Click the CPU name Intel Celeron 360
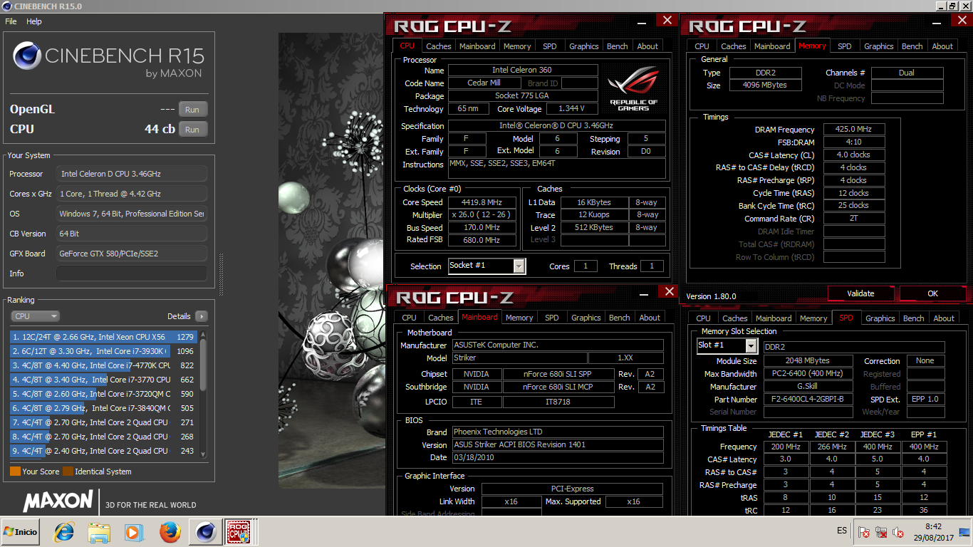 (x=521, y=71)
